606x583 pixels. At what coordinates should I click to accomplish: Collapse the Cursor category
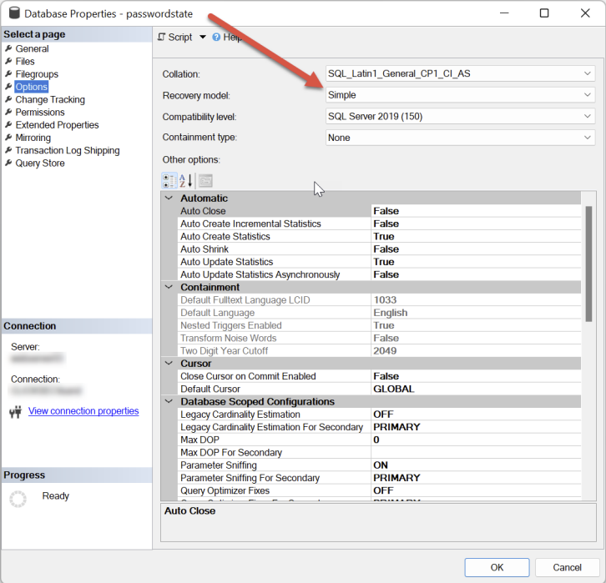click(x=169, y=364)
